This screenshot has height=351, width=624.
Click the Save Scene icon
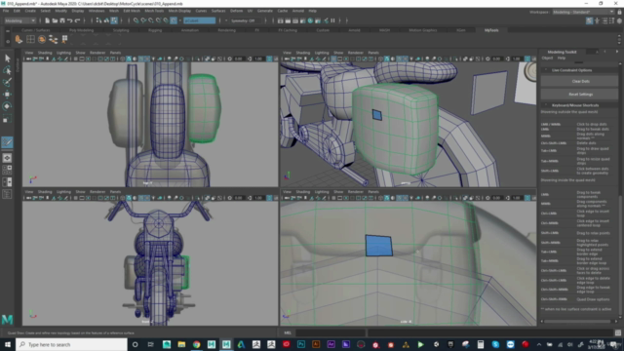tap(62, 20)
